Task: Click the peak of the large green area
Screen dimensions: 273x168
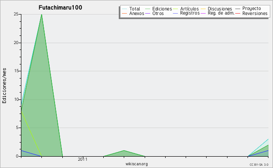Action: 41,15
